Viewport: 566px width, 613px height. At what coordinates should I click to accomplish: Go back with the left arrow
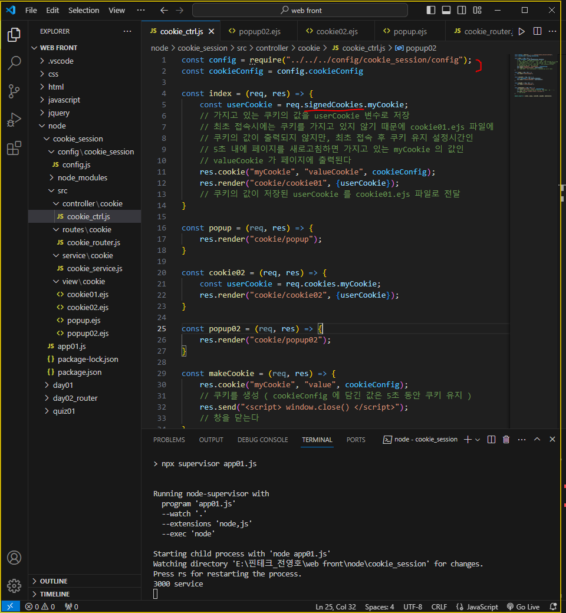[164, 11]
